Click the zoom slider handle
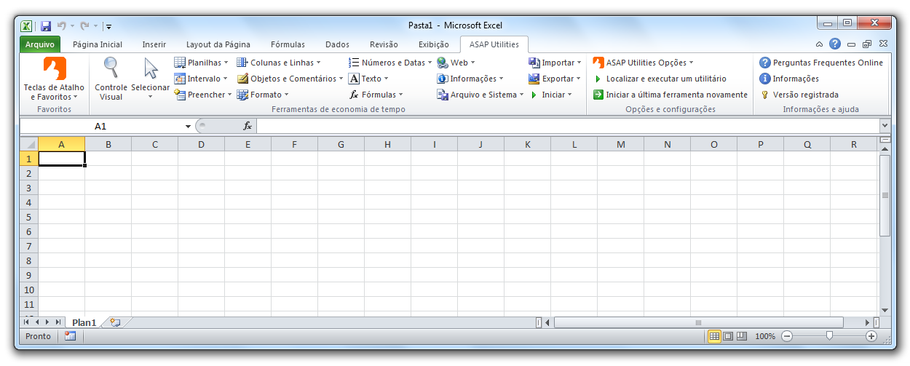Viewport: 910px width, 366px height. pyautogui.click(x=829, y=336)
